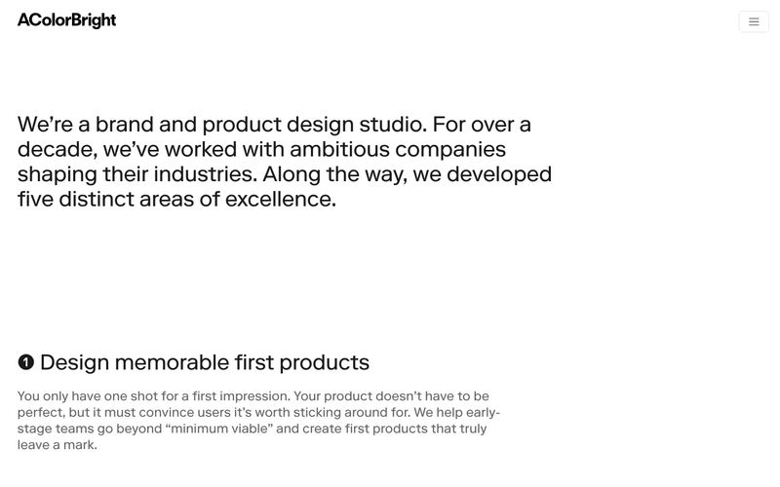Click the AColorBright logo

point(66,20)
